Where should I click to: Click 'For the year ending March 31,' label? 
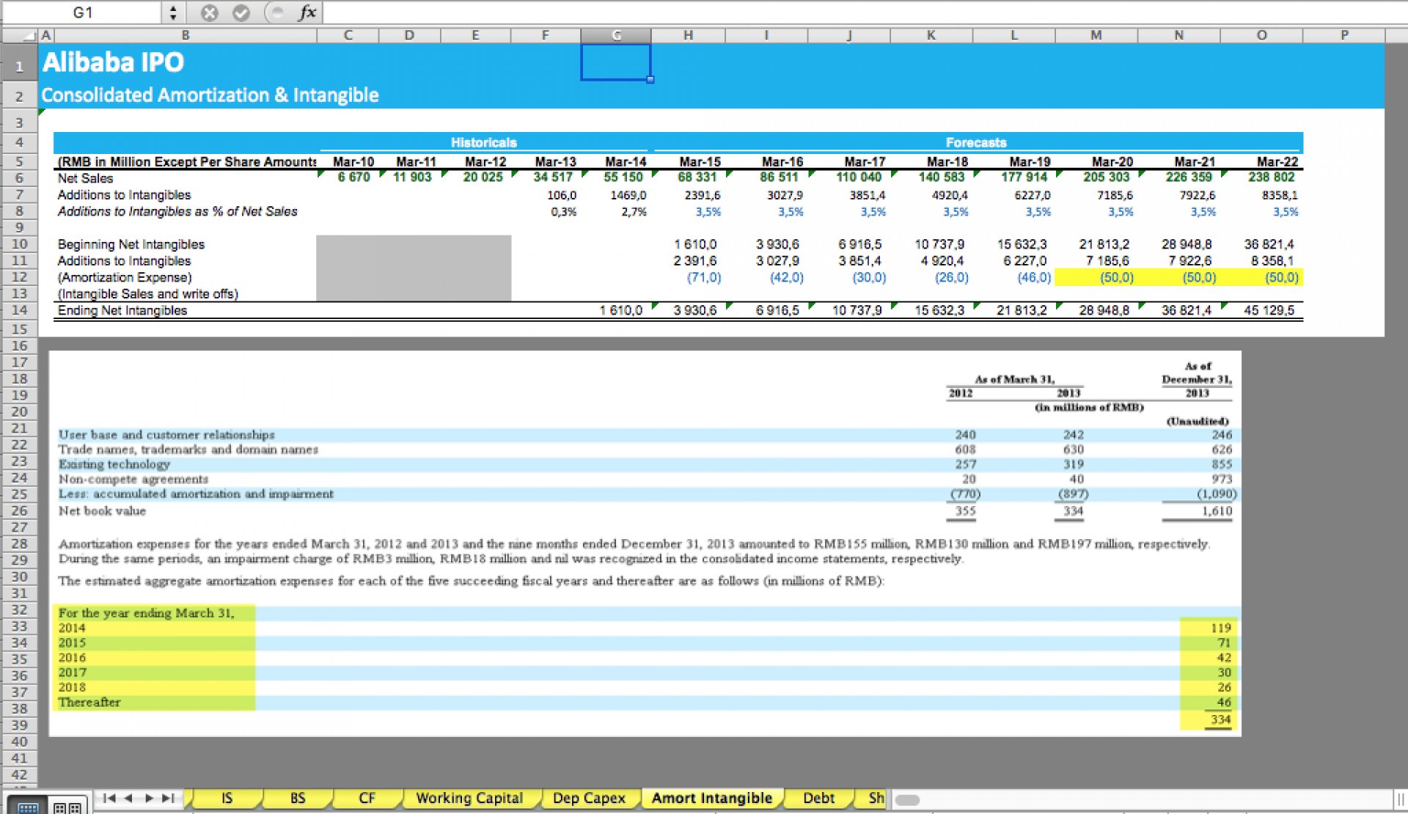(x=147, y=613)
